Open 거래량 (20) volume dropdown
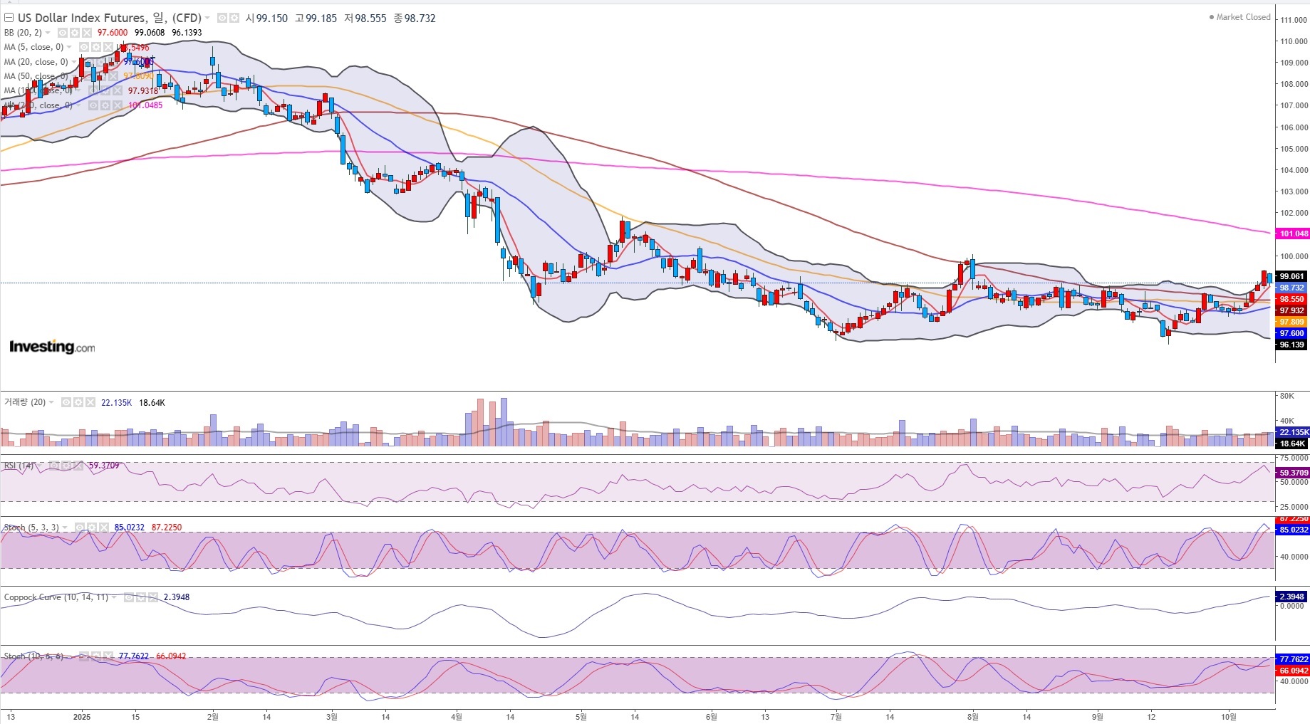This screenshot has height=724, width=1310. 51,402
